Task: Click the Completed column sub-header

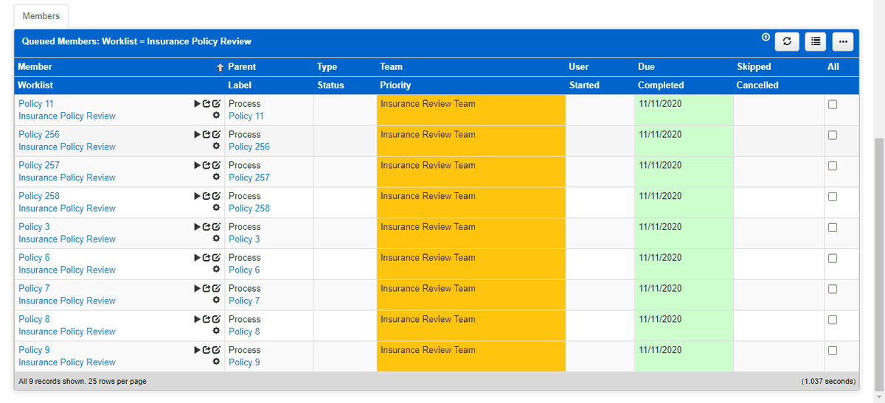Action: pos(661,85)
